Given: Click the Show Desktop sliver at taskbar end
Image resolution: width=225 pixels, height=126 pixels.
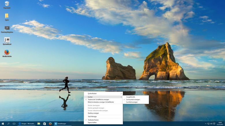Looking at the screenshot, I should pyautogui.click(x=224, y=124).
